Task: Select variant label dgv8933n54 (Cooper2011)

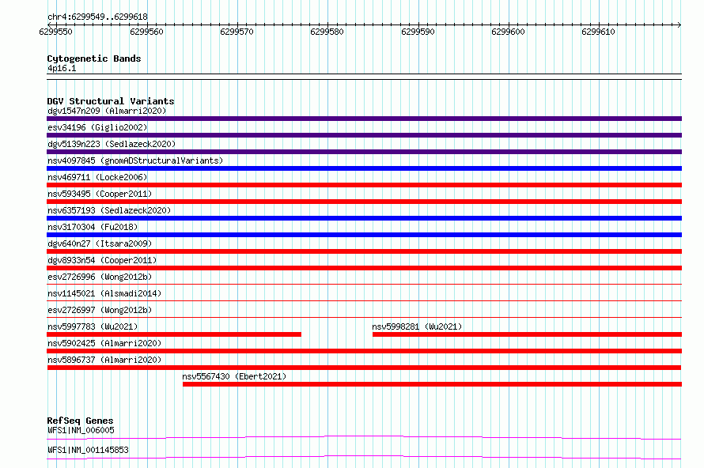Action: (102, 260)
